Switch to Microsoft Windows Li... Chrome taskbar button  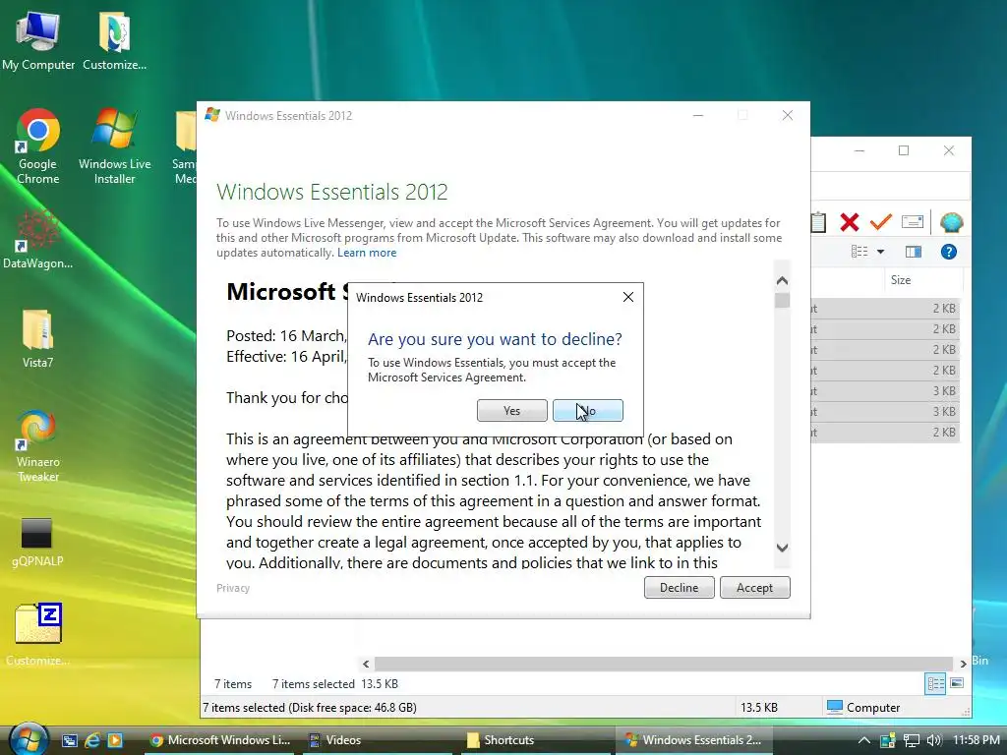coord(219,740)
